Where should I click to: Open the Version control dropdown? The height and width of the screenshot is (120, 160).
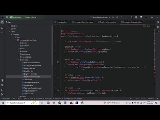31,17
